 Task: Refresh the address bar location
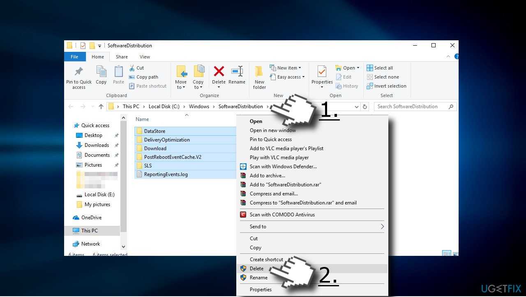coord(365,107)
